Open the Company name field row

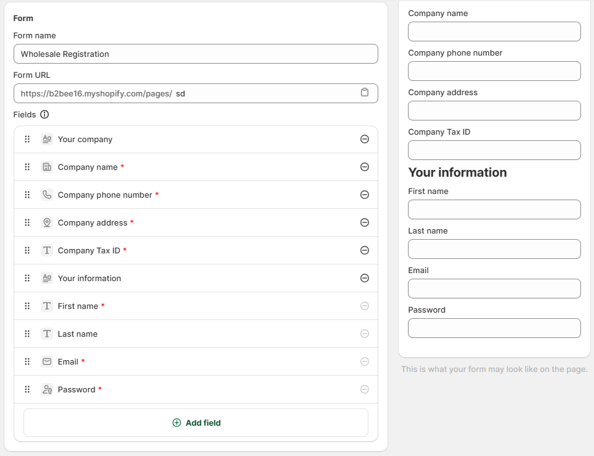(x=196, y=167)
